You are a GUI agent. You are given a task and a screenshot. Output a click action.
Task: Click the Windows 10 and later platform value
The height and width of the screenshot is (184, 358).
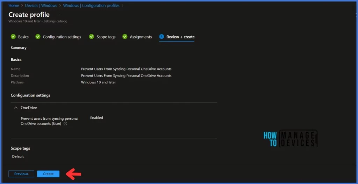(98, 82)
